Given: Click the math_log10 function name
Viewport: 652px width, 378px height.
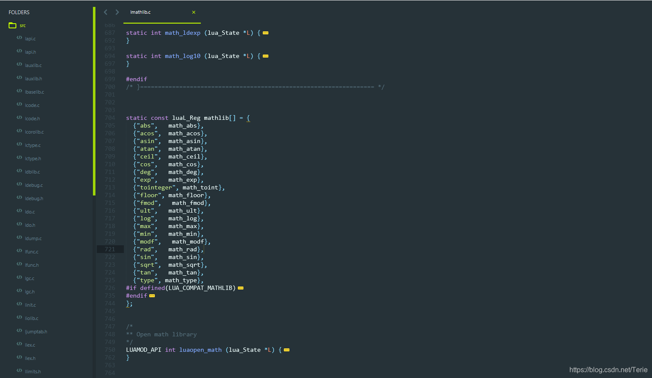Looking at the screenshot, I should 183,56.
